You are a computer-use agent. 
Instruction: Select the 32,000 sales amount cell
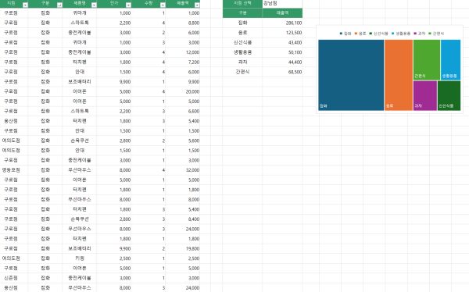pyautogui.click(x=183, y=169)
